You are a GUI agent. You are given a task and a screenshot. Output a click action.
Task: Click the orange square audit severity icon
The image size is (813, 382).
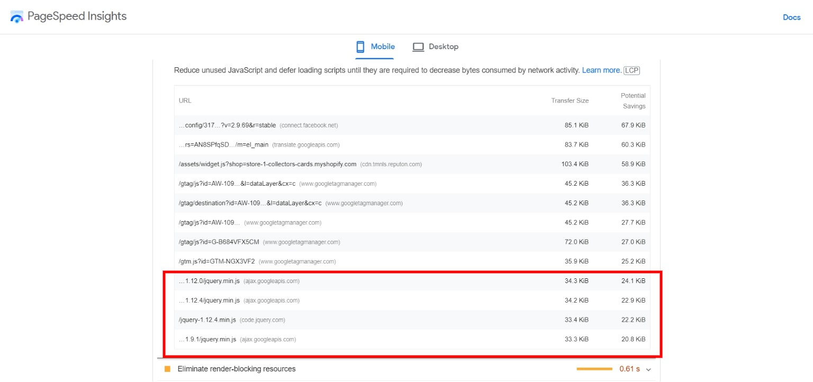(167, 369)
